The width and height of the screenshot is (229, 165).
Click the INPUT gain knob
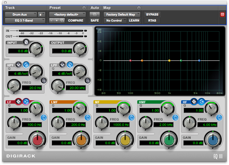tap(36, 49)
